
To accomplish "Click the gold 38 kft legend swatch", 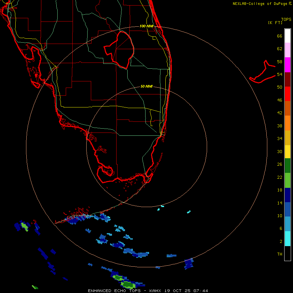I will (287, 137).
